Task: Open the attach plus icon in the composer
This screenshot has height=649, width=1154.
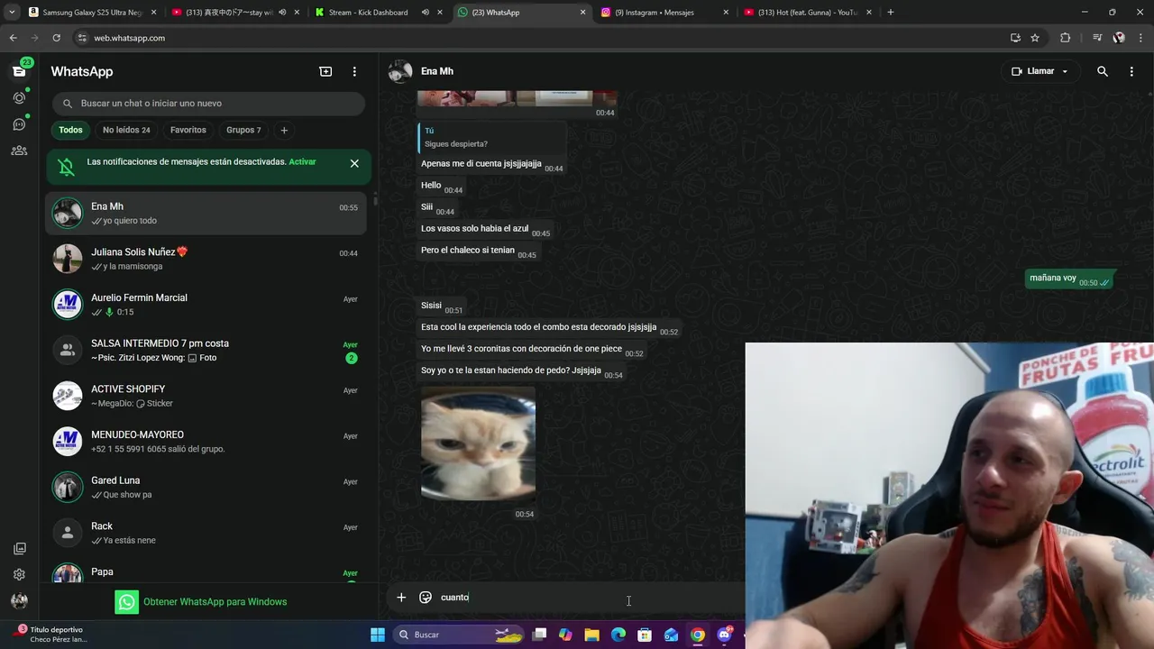Action: click(401, 597)
